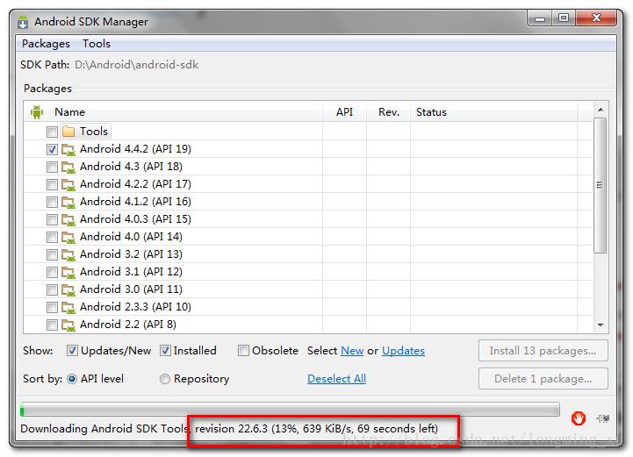Check the Android 2.3.3 (API 10) checkbox
Screen dimensions: 633x457
point(52,307)
